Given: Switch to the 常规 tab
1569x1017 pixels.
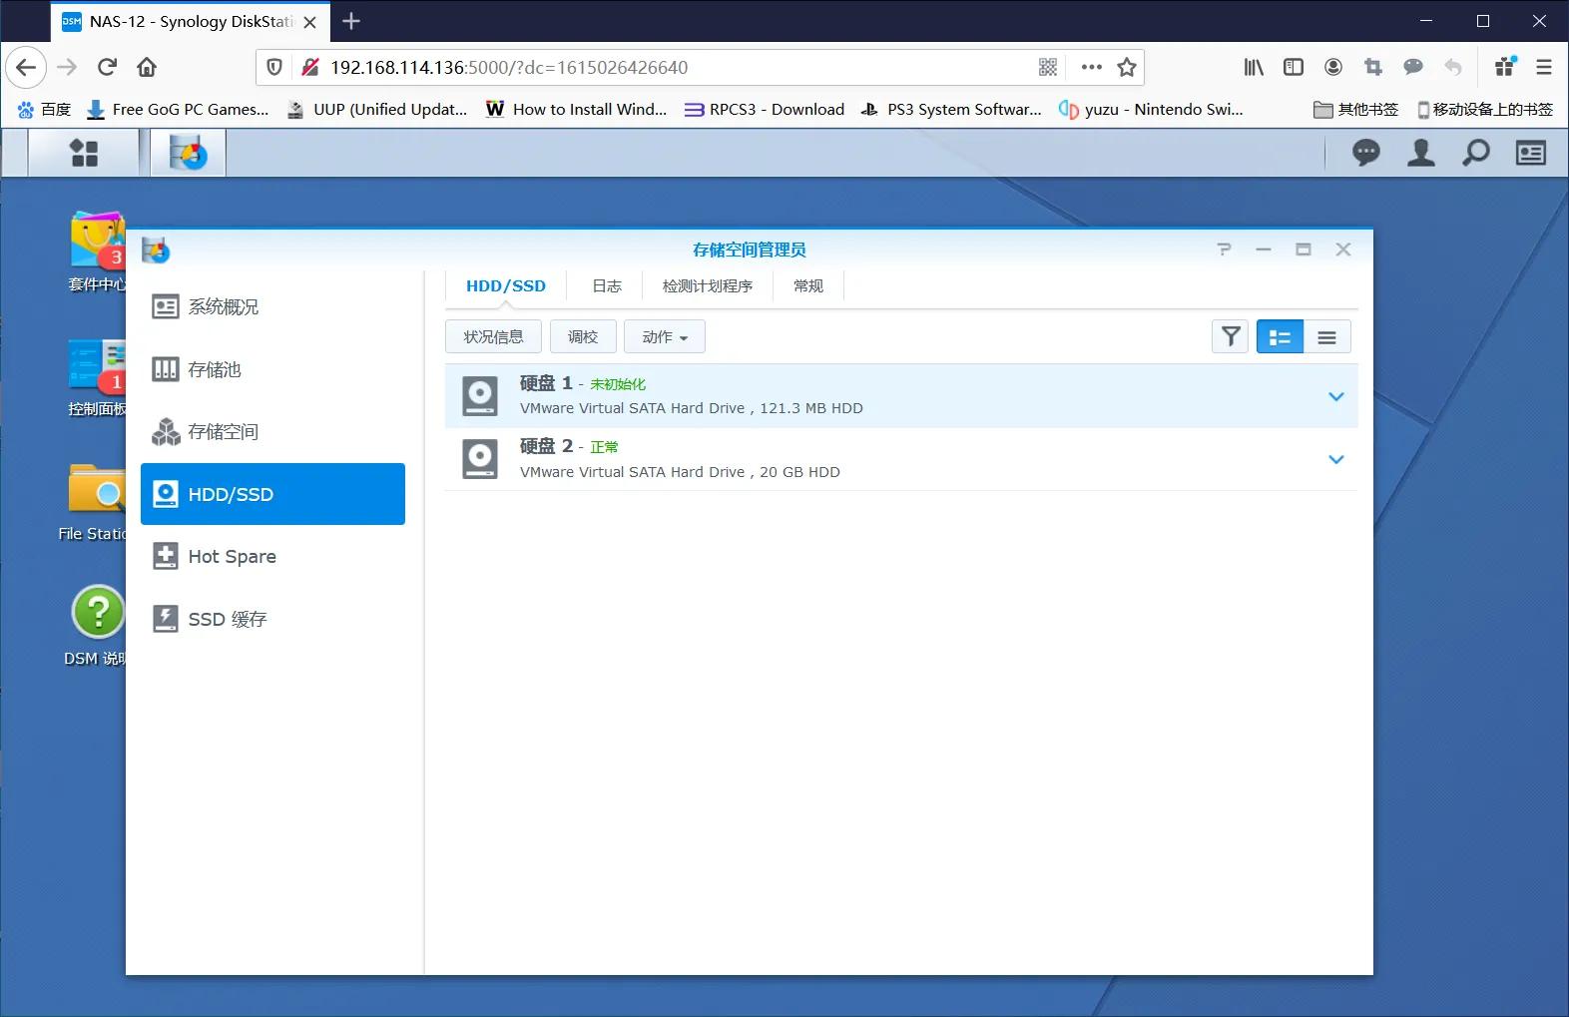Looking at the screenshot, I should [808, 285].
